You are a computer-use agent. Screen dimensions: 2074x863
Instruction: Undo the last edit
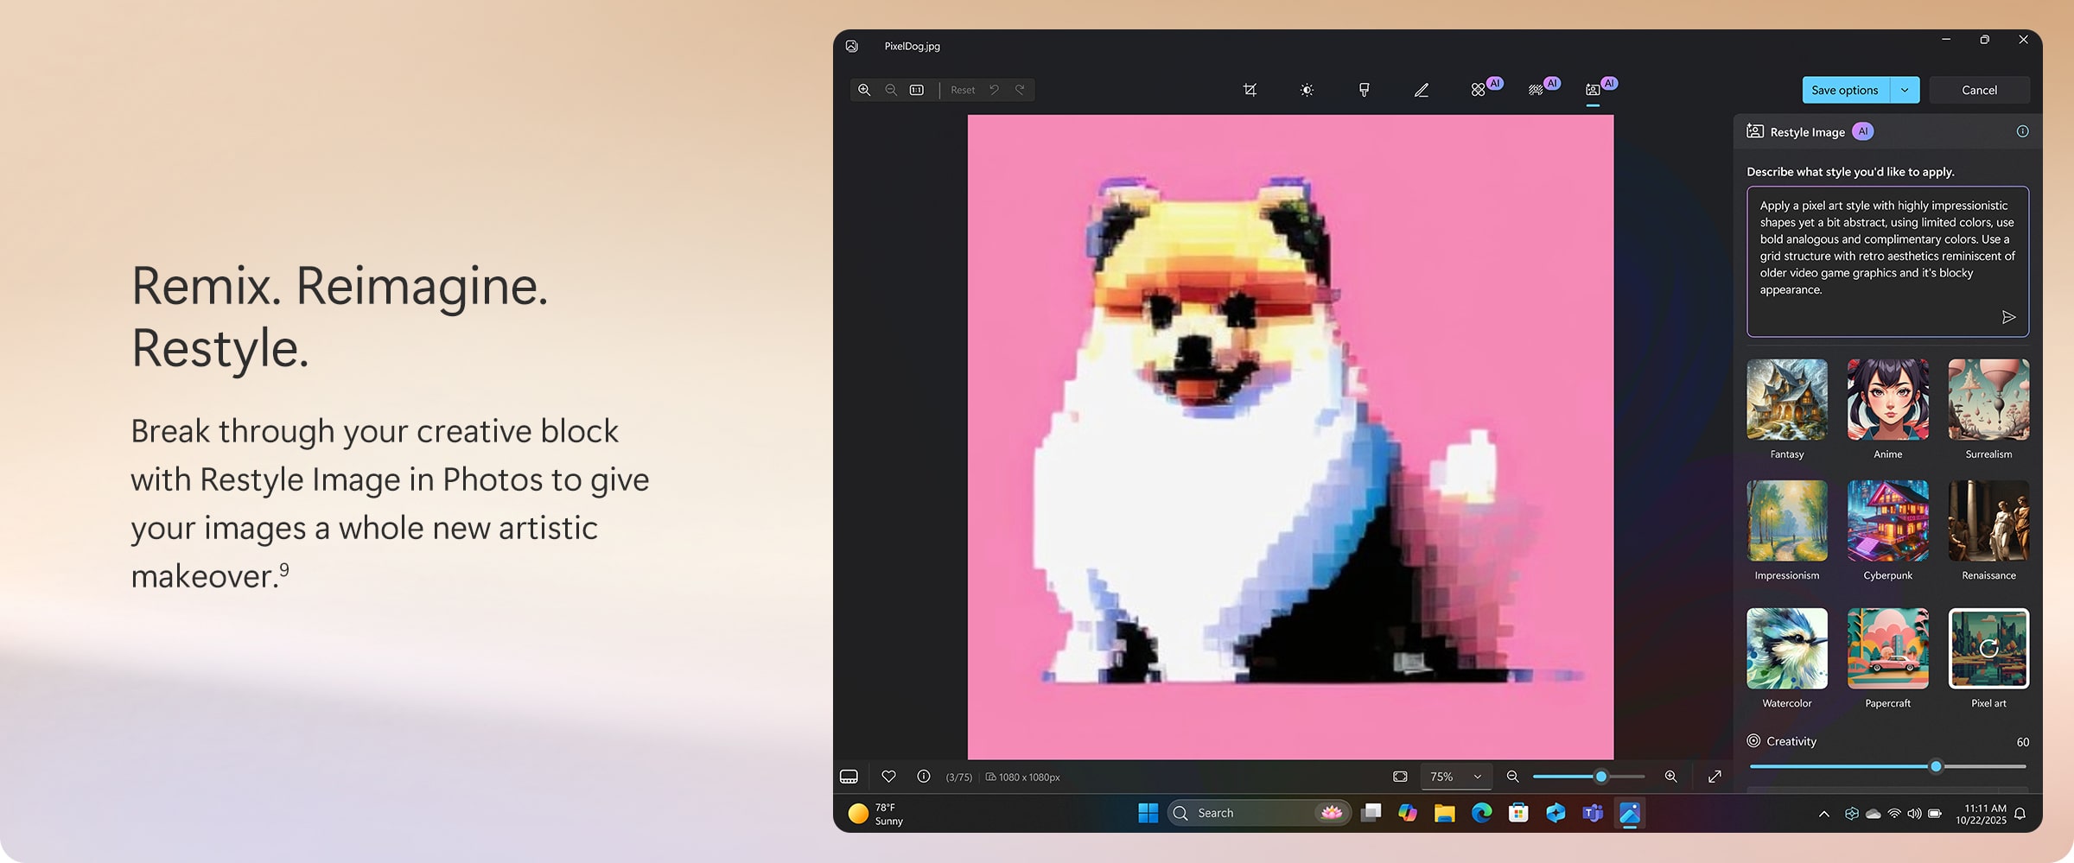(x=995, y=90)
